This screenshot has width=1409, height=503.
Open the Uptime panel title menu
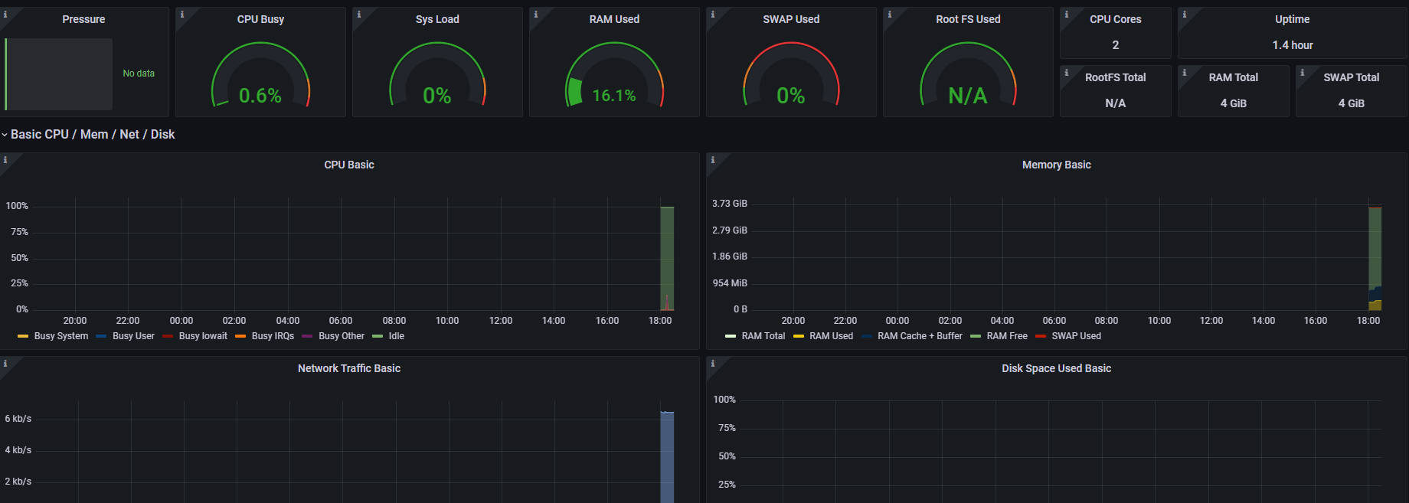(1293, 19)
